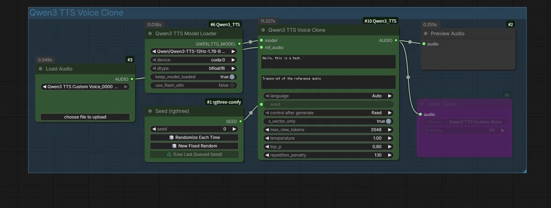
Task: Click the #1 rgthree-comfy node badge
Action: pyautogui.click(x=224, y=102)
